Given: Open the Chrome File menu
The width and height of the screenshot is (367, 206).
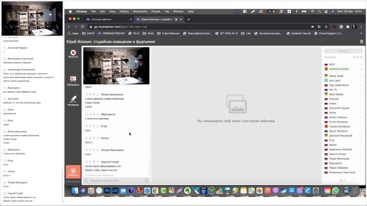Looking at the screenshot, I should pos(93,11).
